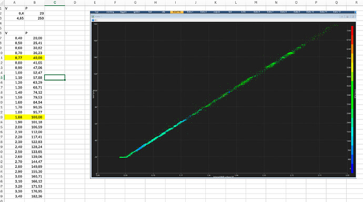
Task: Click cell showing 4,65 voltage
Action: pyautogui.click(x=14, y=18)
